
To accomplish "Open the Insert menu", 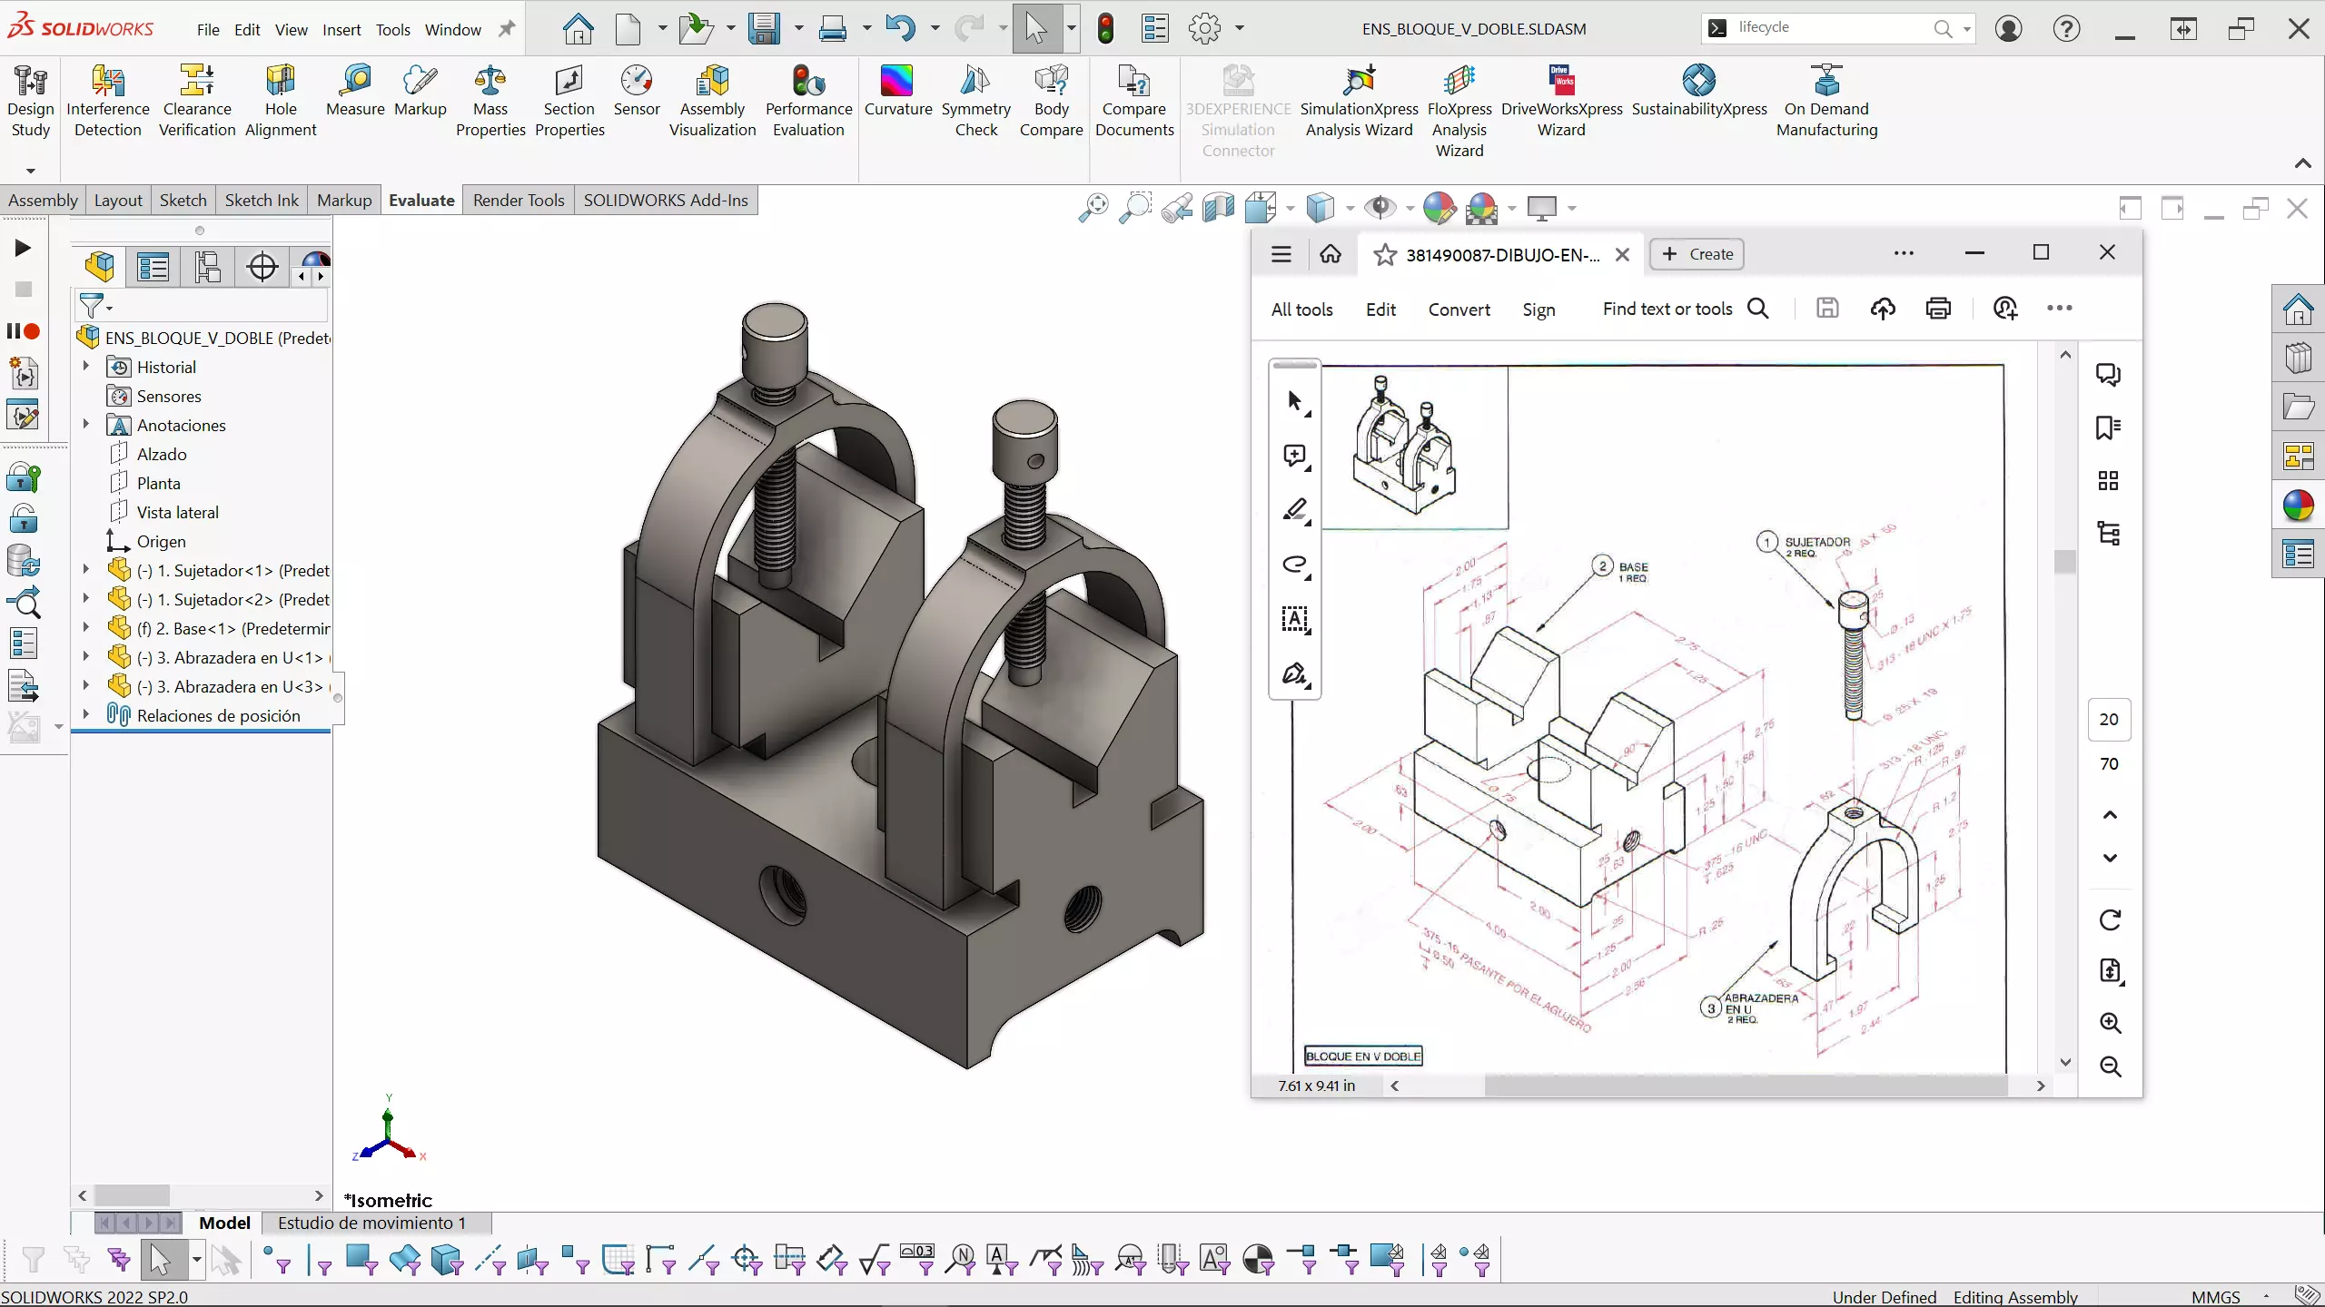I will click(341, 29).
